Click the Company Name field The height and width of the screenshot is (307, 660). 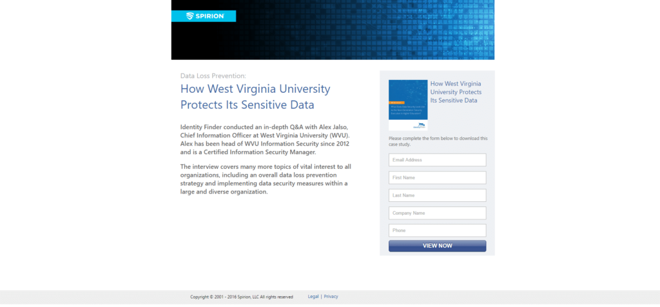click(x=437, y=213)
